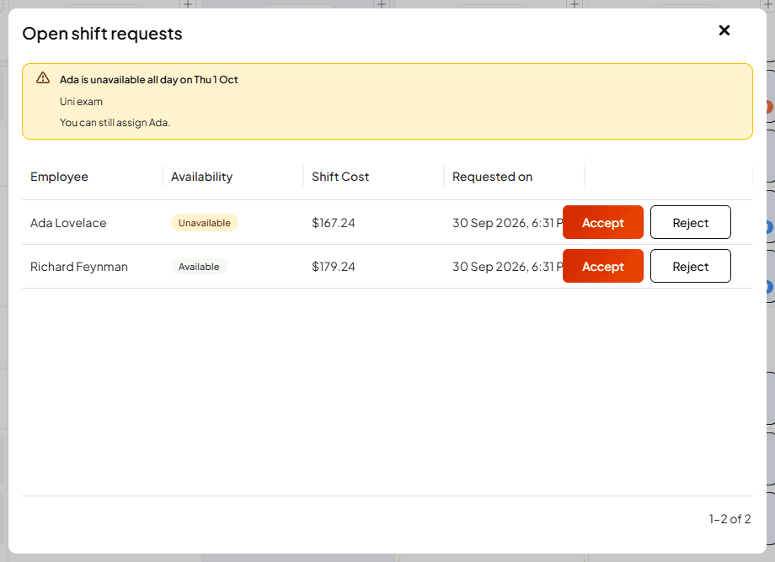The height and width of the screenshot is (562, 775).
Task: Click the Available status badge
Action: click(x=199, y=267)
